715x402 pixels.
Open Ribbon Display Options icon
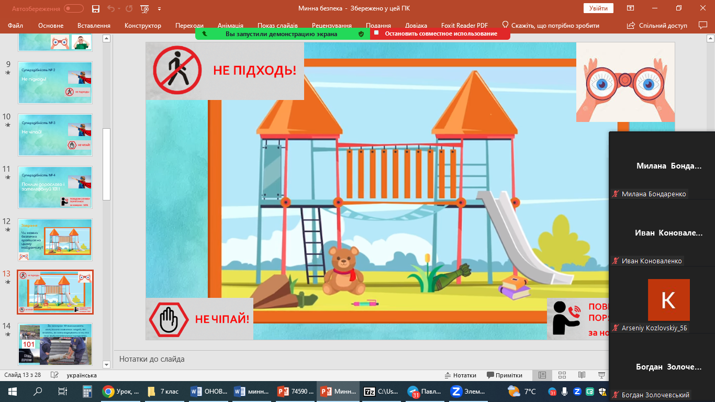631,8
